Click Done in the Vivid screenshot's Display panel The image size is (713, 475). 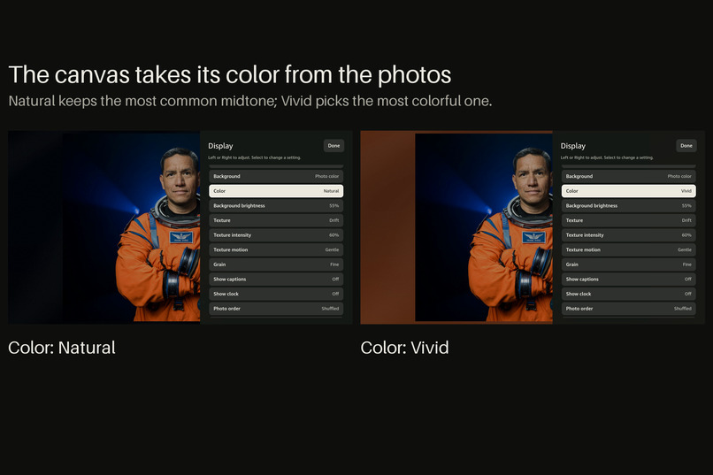686,146
